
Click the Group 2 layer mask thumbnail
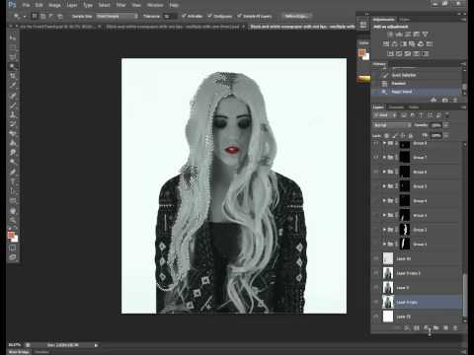405,230
